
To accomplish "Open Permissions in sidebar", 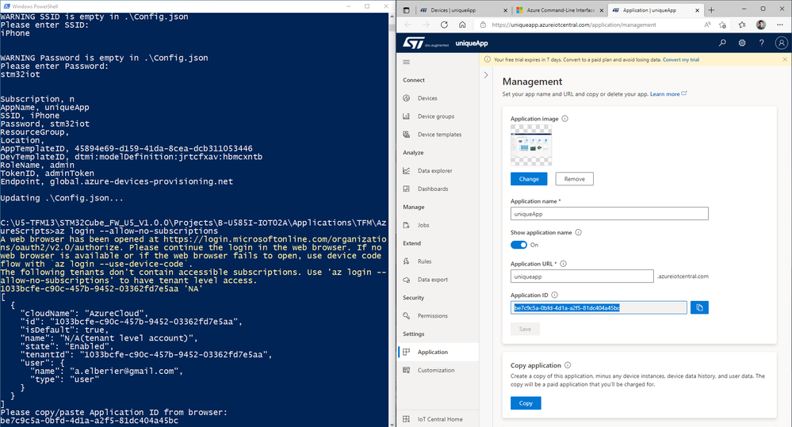I will 432,316.
